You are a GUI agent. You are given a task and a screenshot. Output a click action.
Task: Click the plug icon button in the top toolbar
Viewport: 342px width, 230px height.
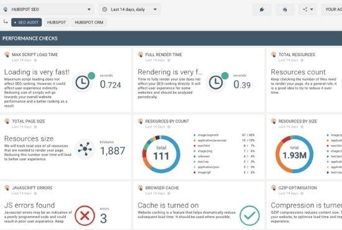pyautogui.click(x=262, y=9)
